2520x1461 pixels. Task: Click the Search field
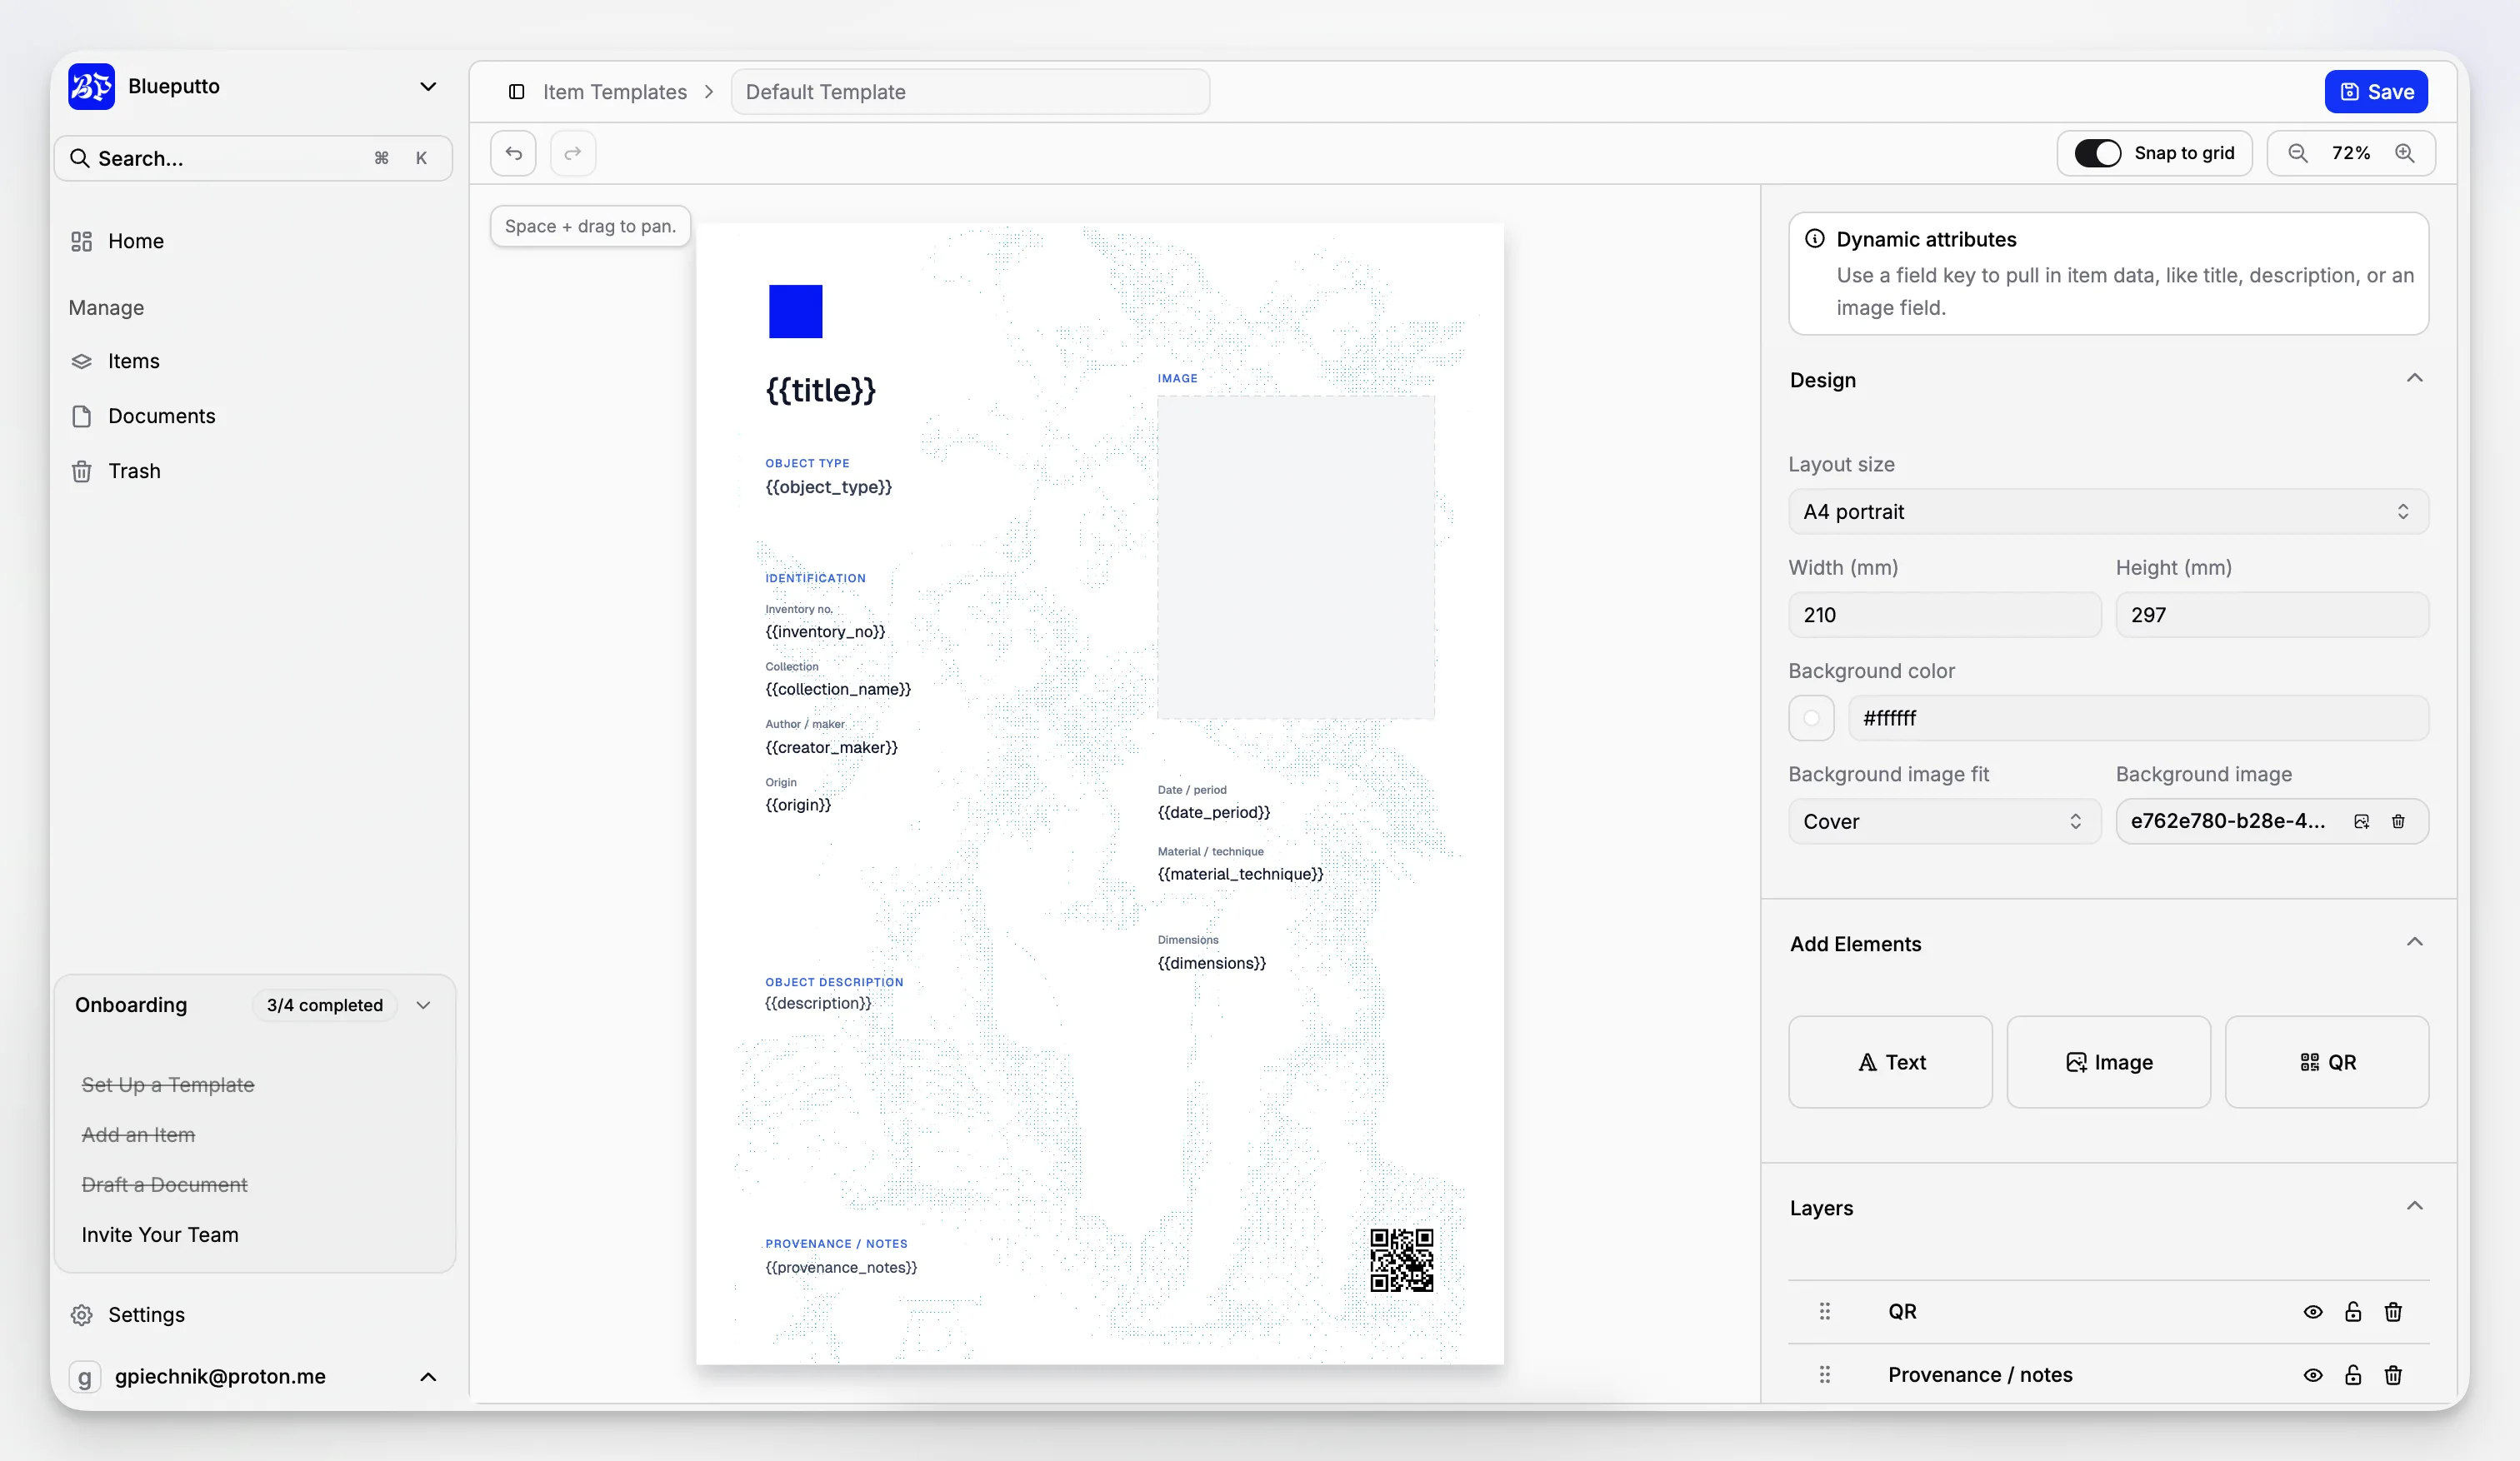pyautogui.click(x=253, y=158)
